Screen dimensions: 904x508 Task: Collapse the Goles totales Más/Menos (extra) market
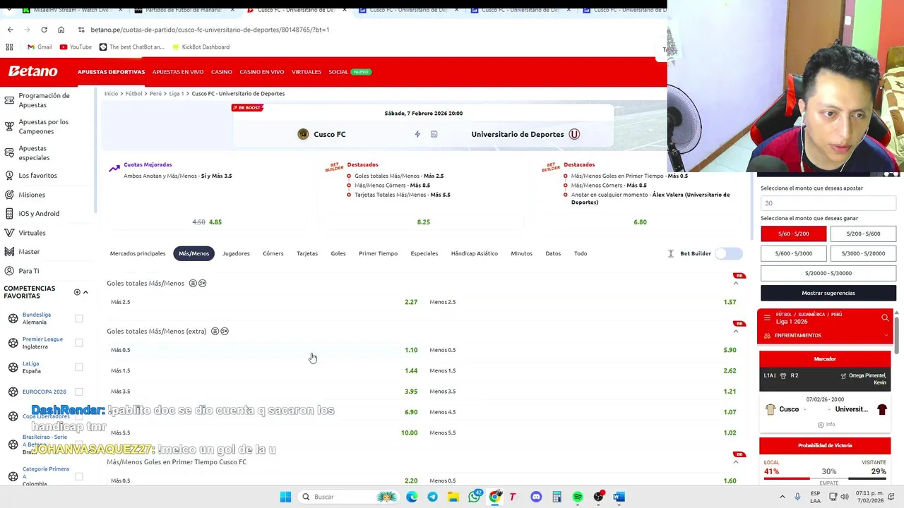click(736, 332)
